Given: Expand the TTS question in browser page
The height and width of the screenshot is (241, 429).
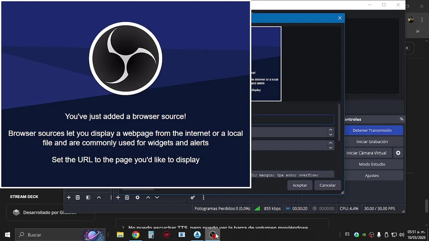Looking at the screenshot, I should point(222,228).
